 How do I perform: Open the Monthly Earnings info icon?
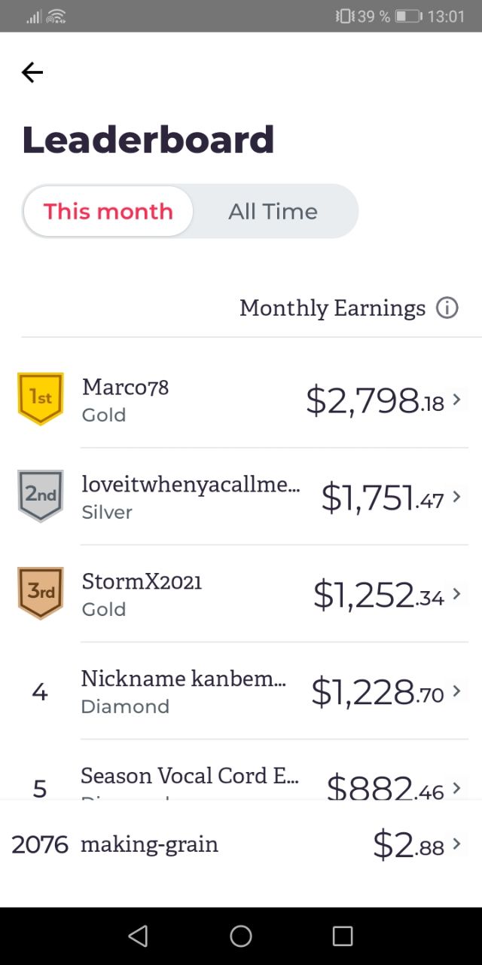(x=447, y=308)
